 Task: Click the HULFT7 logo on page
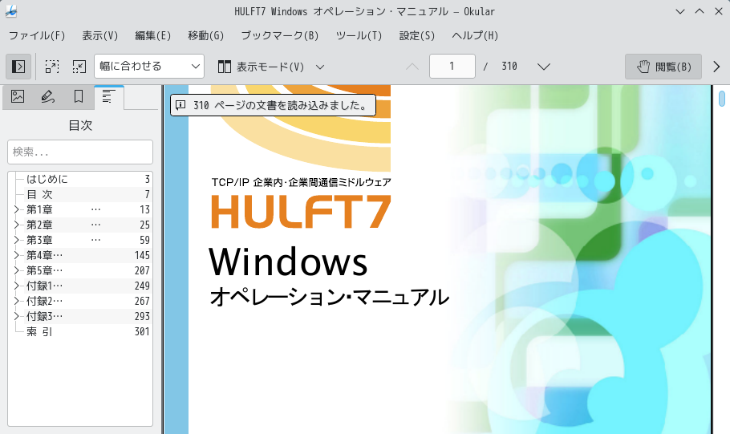point(301,212)
